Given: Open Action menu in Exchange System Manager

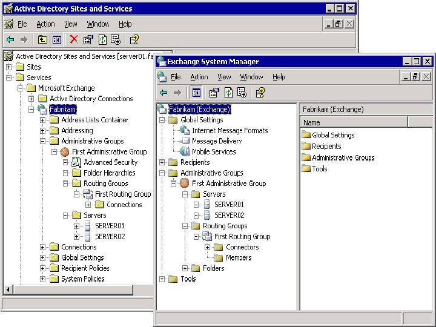Looking at the screenshot, I should pyautogui.click(x=199, y=77).
